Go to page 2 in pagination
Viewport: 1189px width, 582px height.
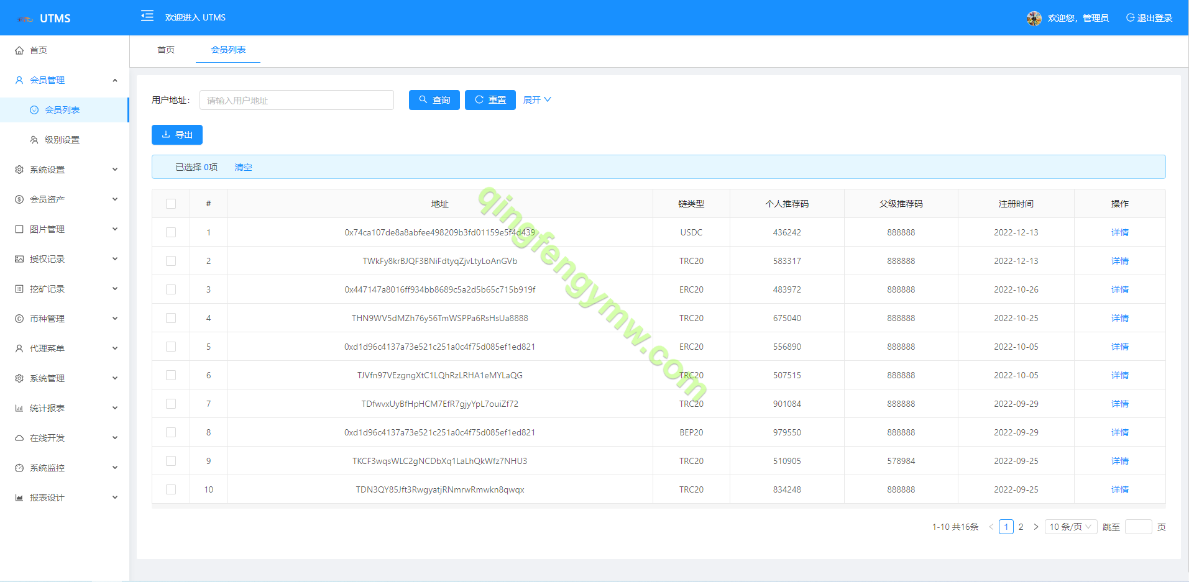coord(1021,527)
